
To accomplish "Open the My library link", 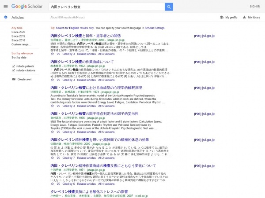I will click(254, 17).
